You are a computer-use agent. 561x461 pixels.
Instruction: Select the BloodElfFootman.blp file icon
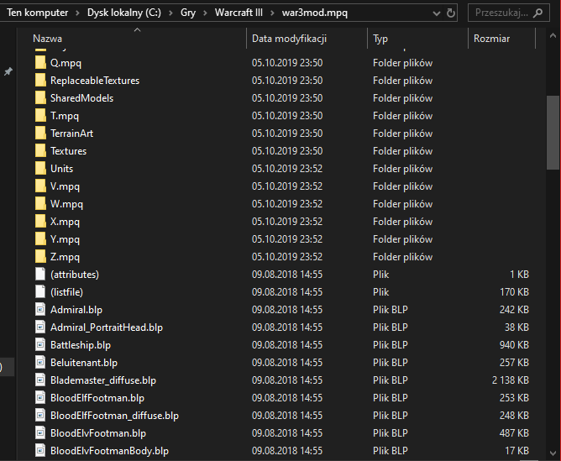coord(40,398)
